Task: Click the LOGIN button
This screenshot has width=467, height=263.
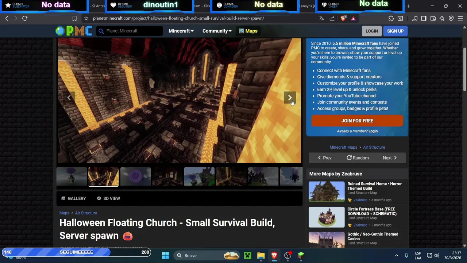Action: pos(372,31)
